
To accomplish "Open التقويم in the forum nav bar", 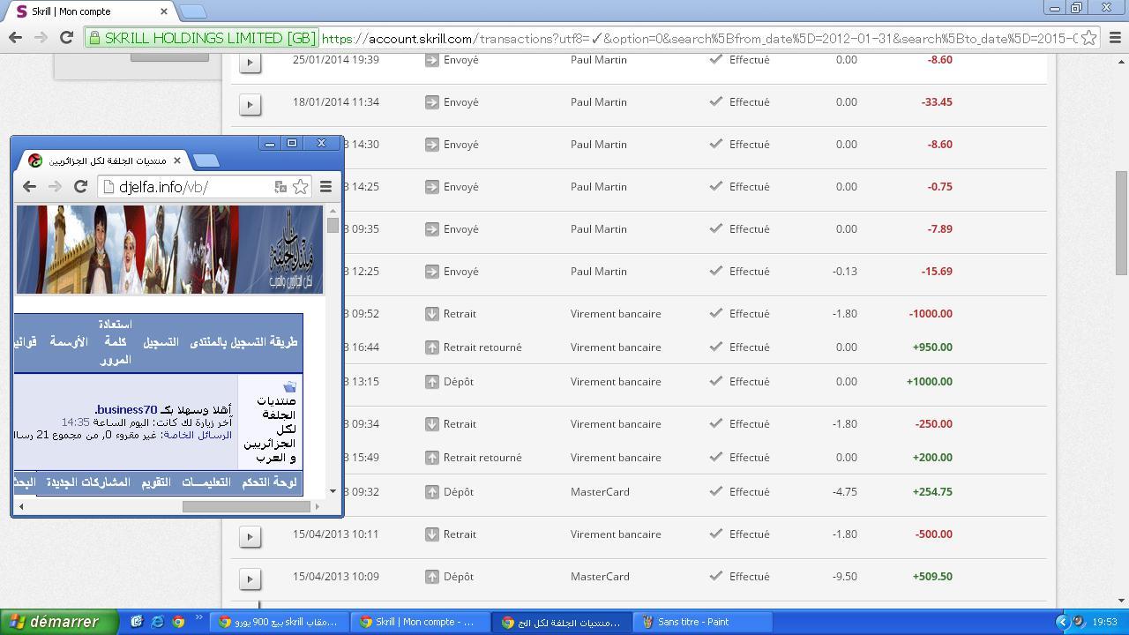I will coord(157,482).
